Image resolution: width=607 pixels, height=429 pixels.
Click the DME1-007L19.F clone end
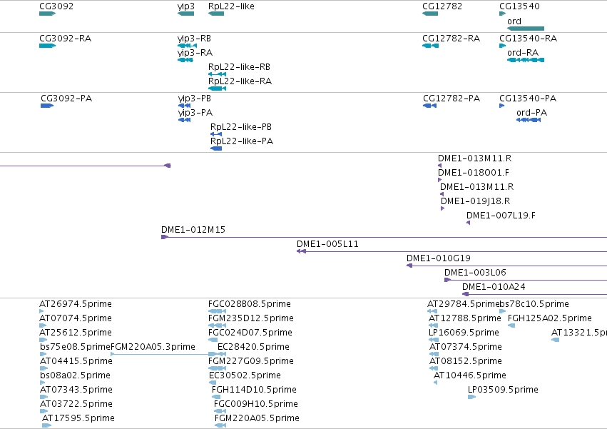tap(469, 223)
